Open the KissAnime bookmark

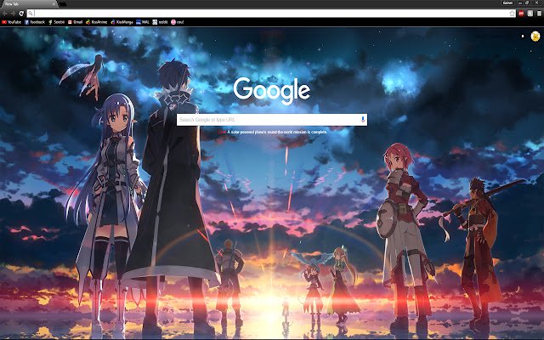pyautogui.click(x=97, y=22)
